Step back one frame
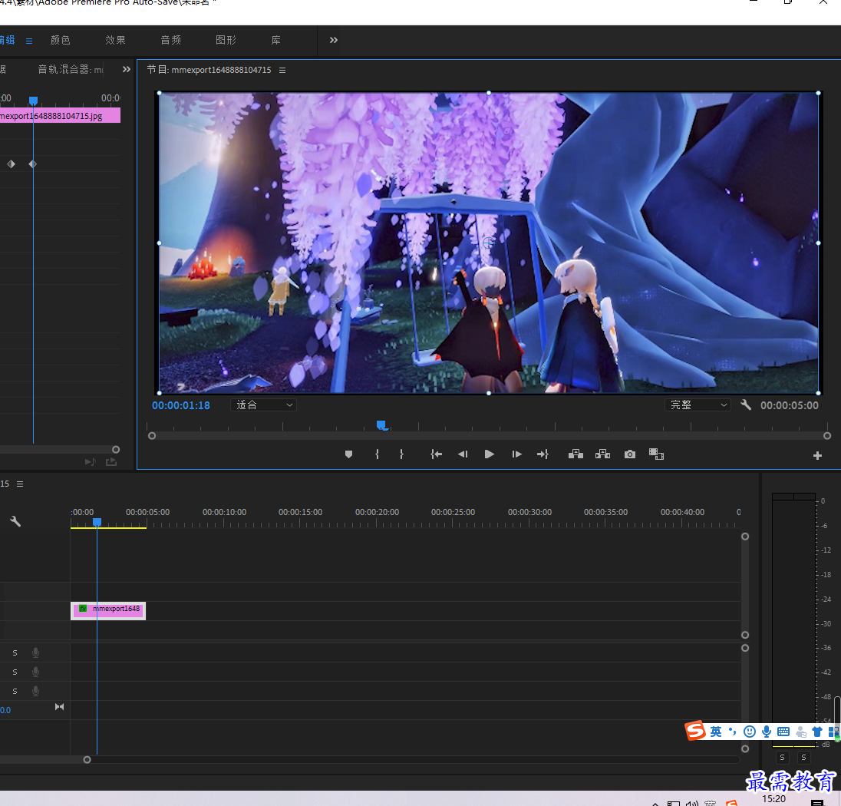Screen dimensions: 841x806 point(463,454)
